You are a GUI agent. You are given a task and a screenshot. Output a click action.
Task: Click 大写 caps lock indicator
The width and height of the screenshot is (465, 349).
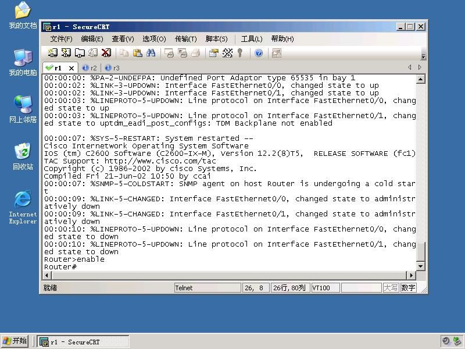390,287
